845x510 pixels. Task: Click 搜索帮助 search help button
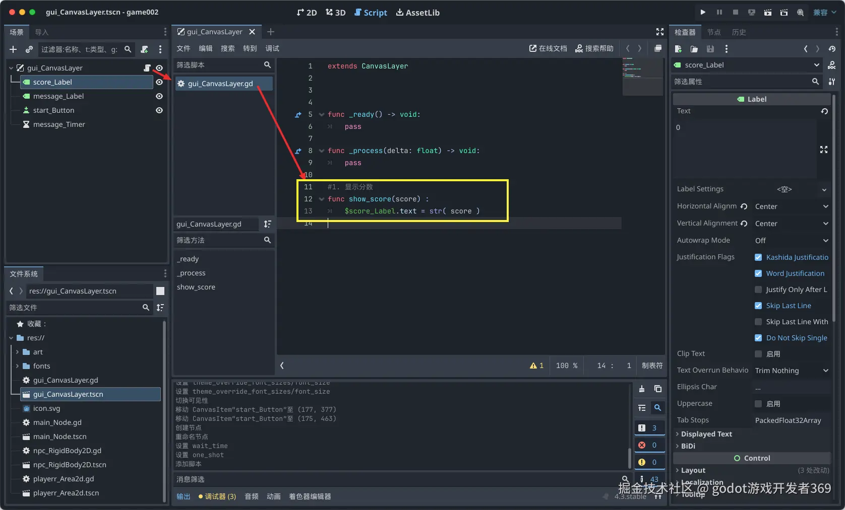point(594,48)
